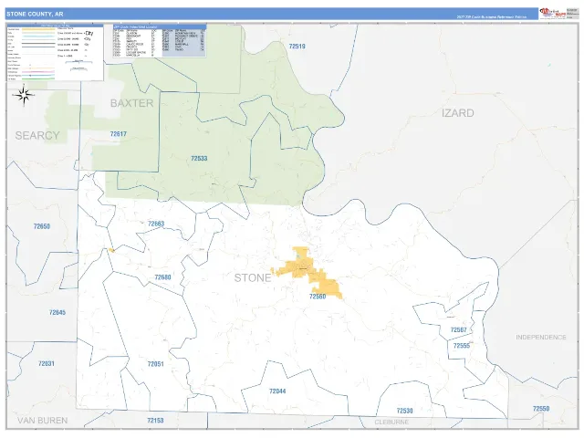584x438 pixels.
Task: Click the CLEBURNE county label
Action: pos(391,422)
